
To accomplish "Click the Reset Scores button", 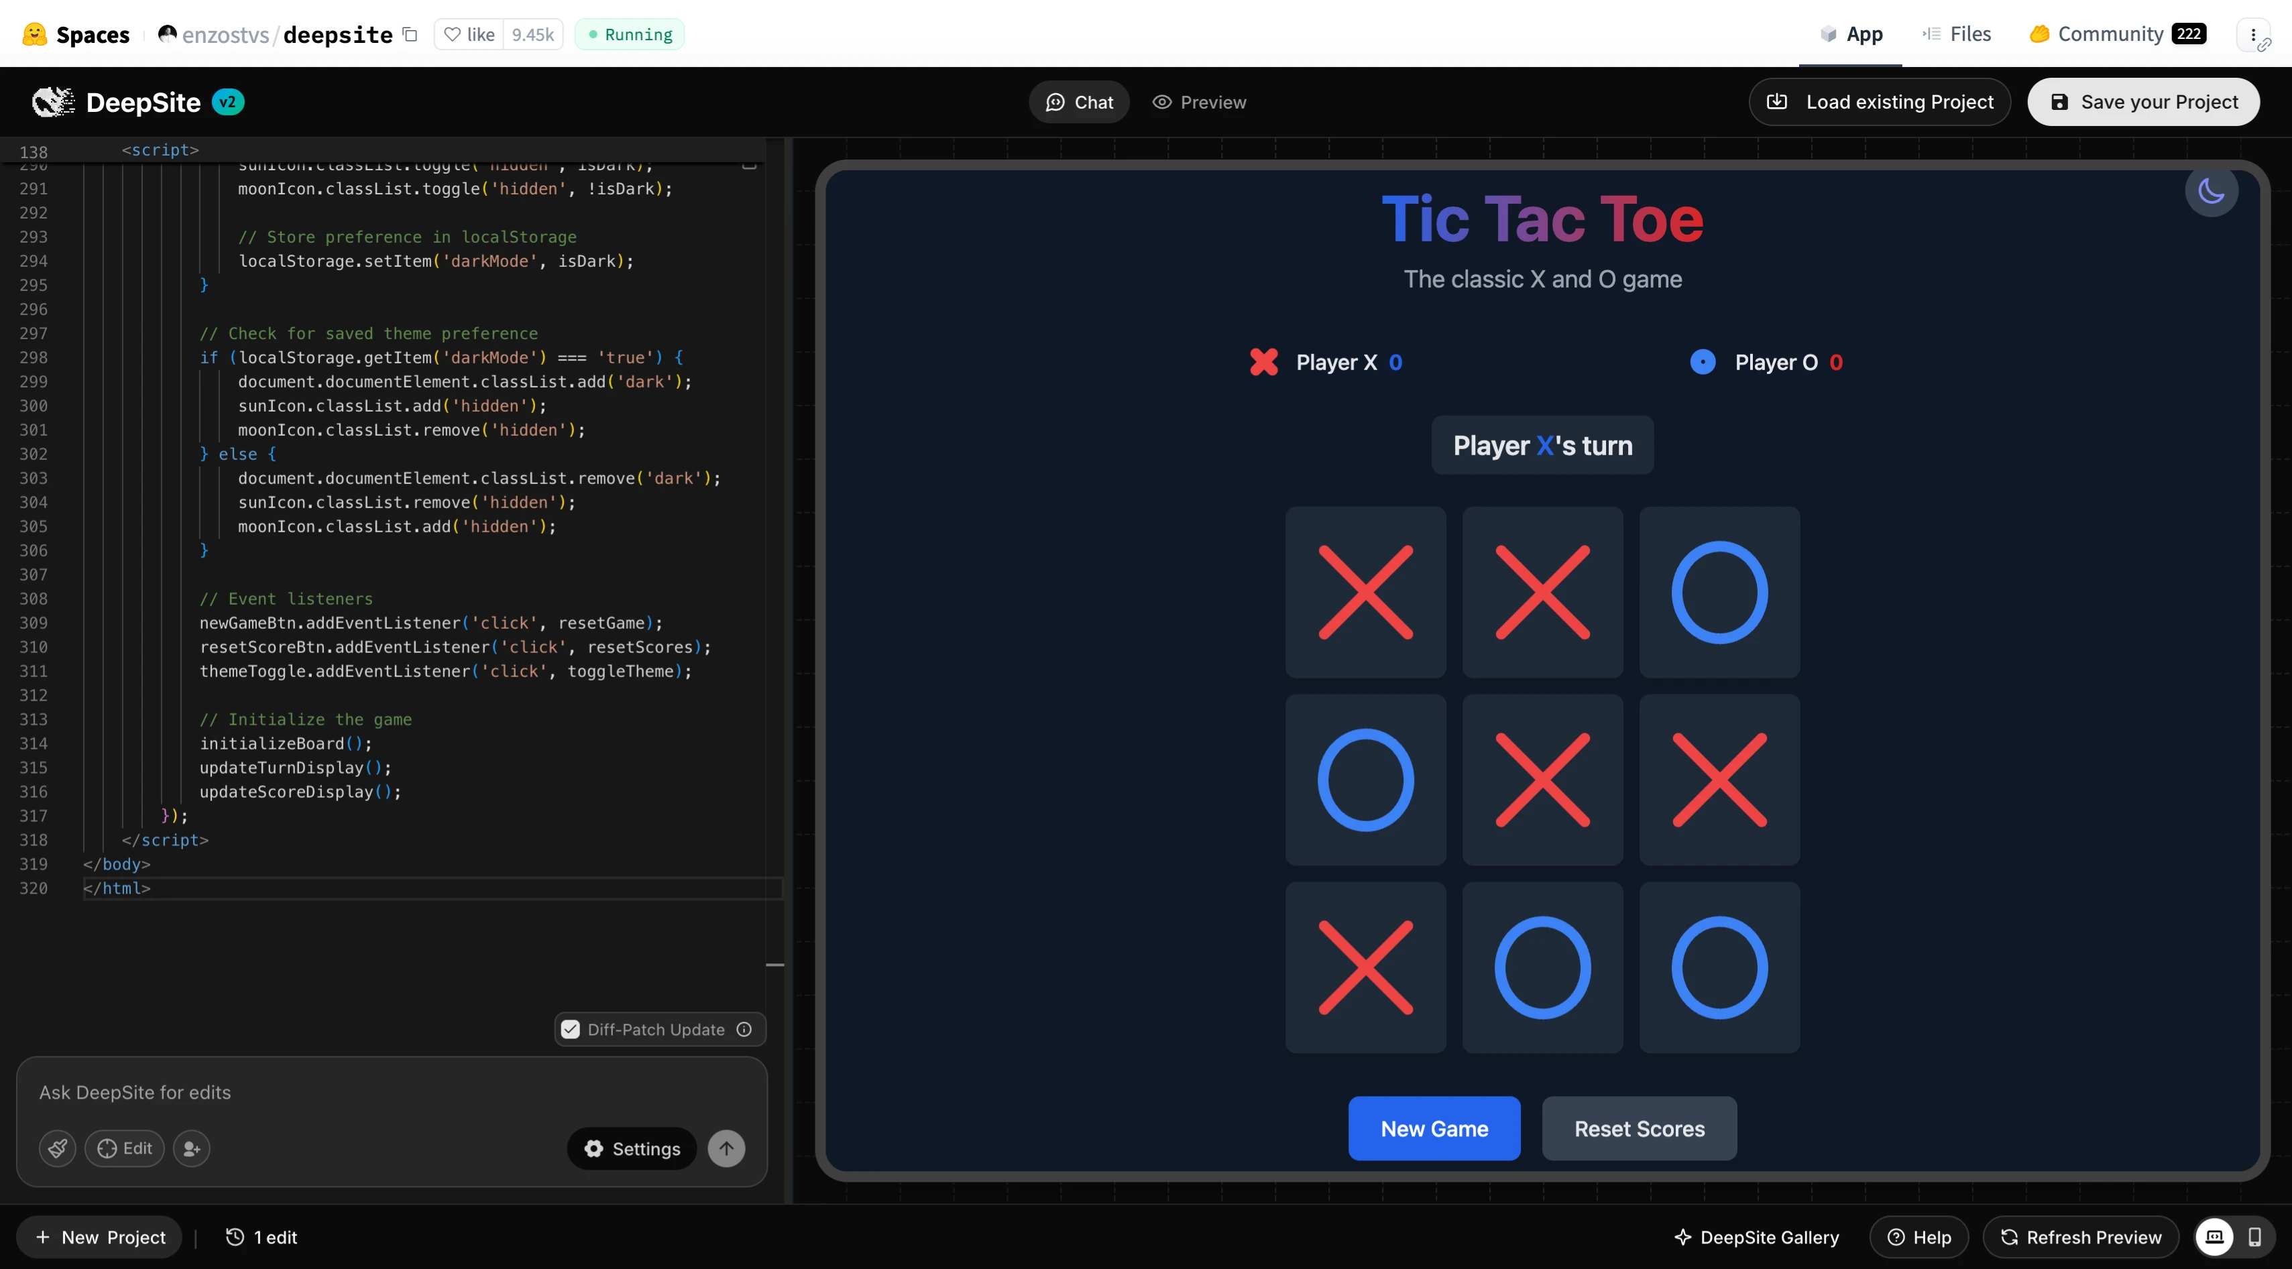I will coord(1639,1128).
